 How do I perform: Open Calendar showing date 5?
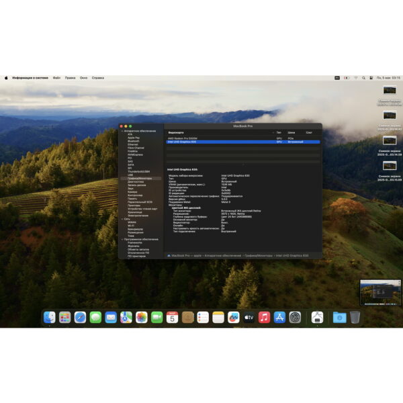[172, 317]
